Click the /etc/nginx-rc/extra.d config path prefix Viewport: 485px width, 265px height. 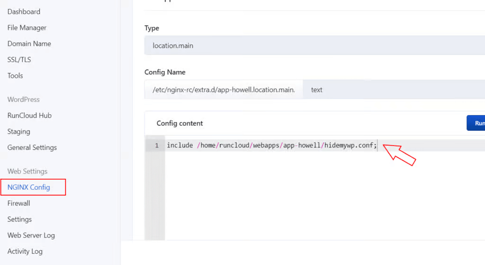pos(224,90)
